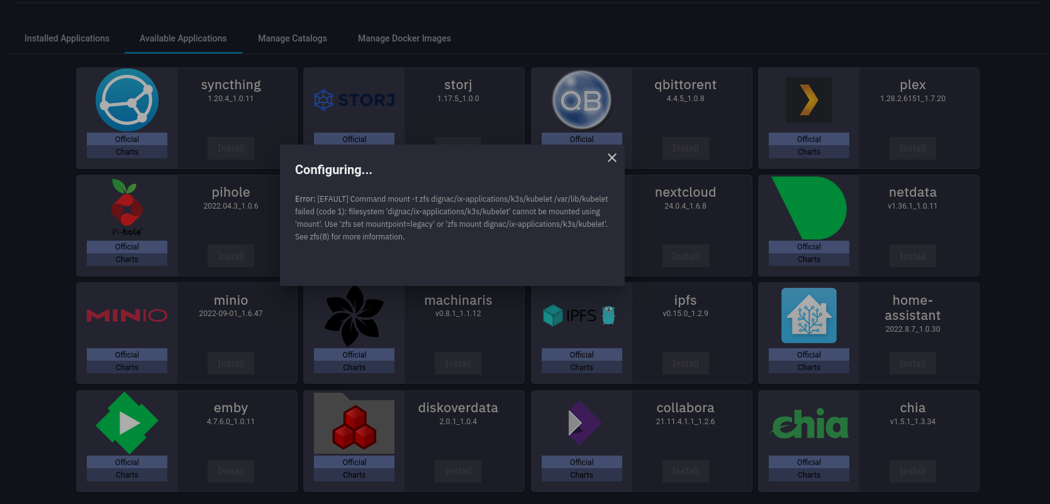Click the Official label under emby
This screenshot has height=504, width=1050.
point(127,462)
